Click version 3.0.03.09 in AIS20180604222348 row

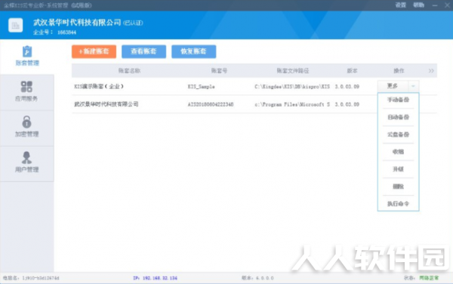pos(347,104)
